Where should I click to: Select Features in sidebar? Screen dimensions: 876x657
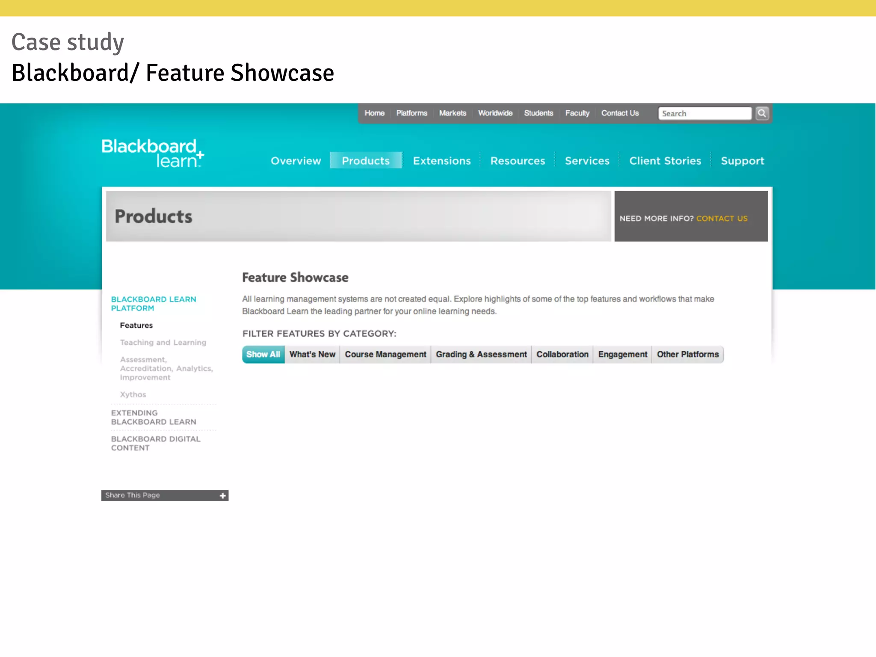click(x=136, y=325)
